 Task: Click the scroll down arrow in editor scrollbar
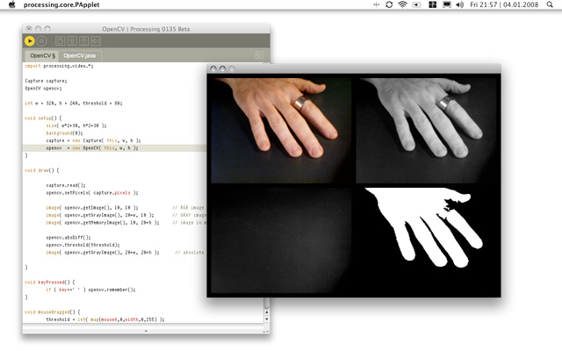[267, 319]
